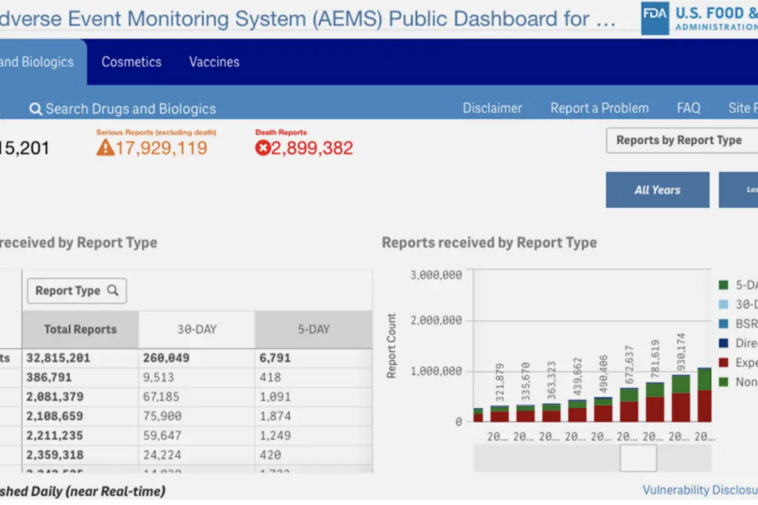Click the magnifier icon beside Search Drugs and Biologics
This screenshot has height=505, width=758.
click(x=35, y=109)
